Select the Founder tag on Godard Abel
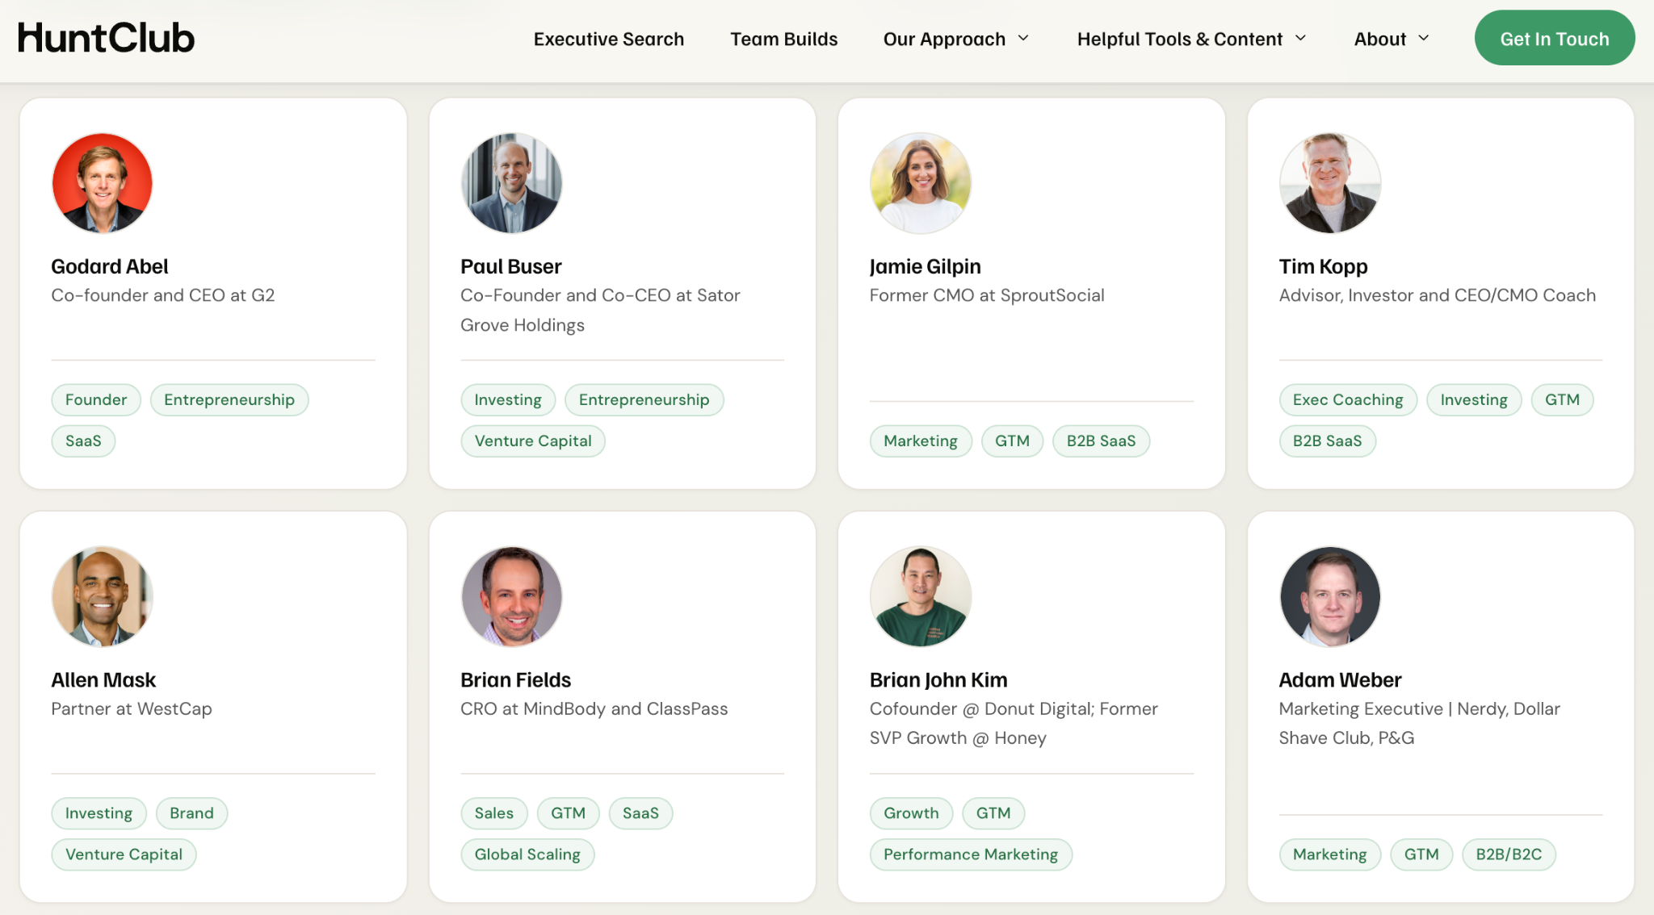The height and width of the screenshot is (915, 1654). [96, 399]
